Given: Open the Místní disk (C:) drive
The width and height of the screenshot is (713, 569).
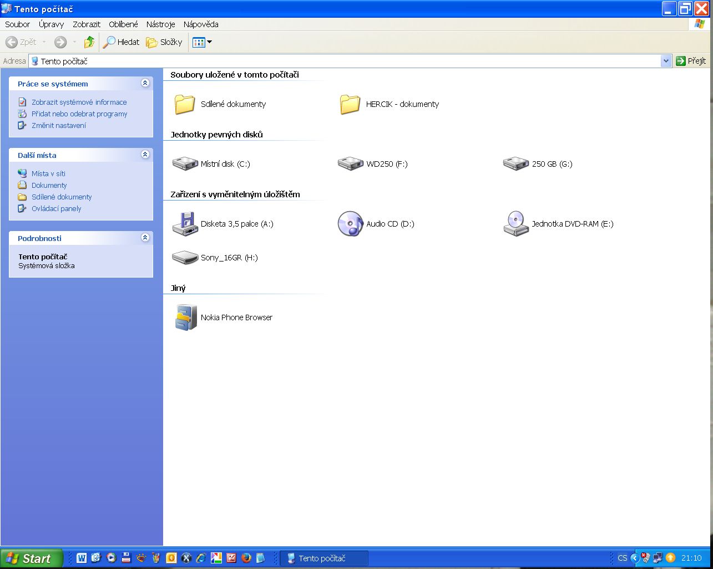Looking at the screenshot, I should point(185,163).
